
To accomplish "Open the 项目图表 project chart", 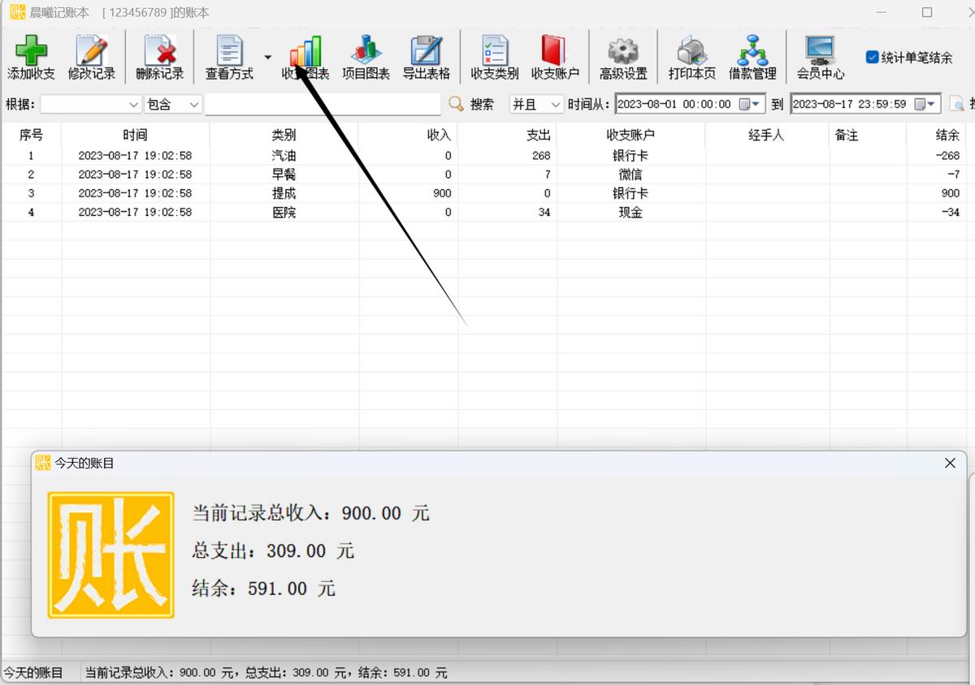I will [x=365, y=57].
